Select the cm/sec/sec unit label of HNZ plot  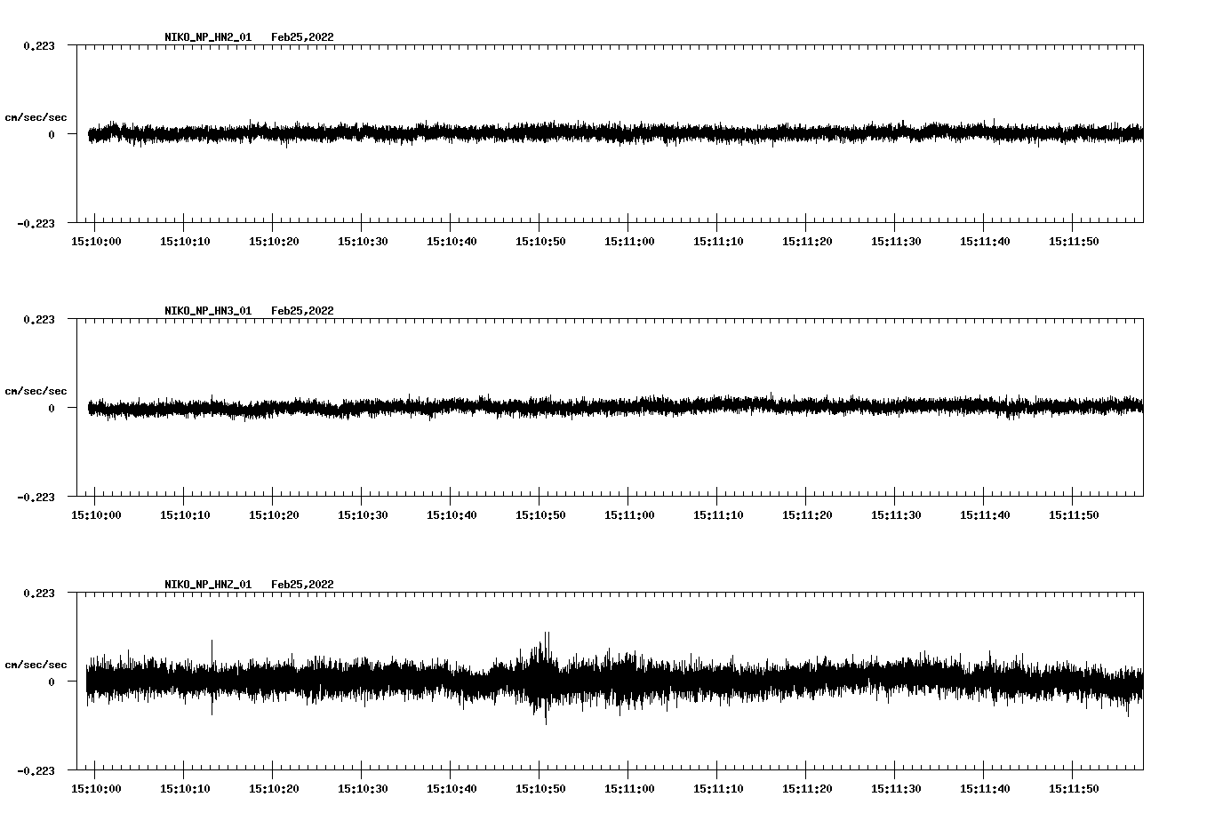[x=36, y=665]
